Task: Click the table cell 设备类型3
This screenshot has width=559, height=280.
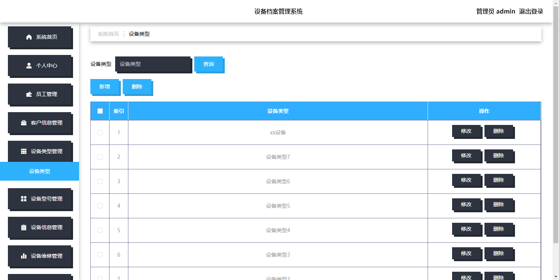Action: coord(278,255)
